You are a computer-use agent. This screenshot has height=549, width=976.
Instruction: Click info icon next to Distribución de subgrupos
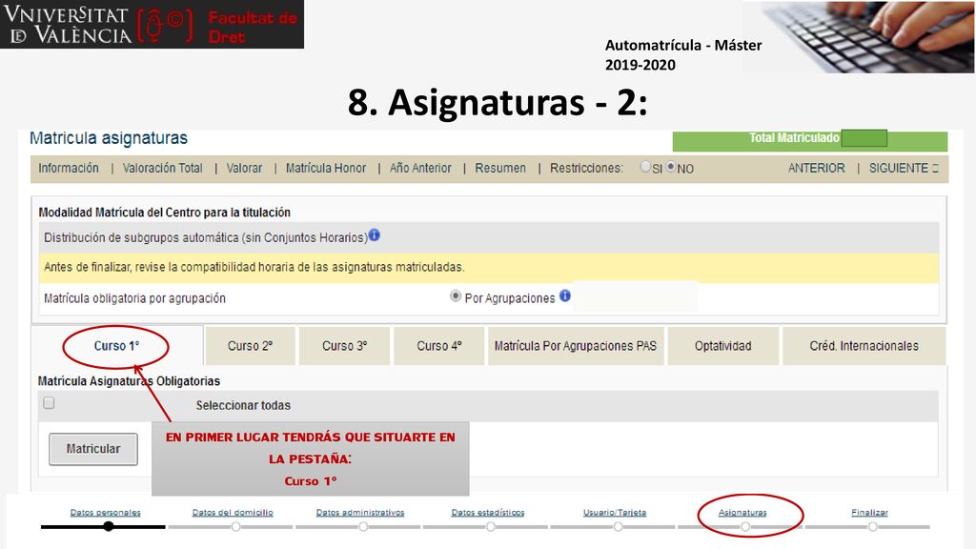[374, 235]
